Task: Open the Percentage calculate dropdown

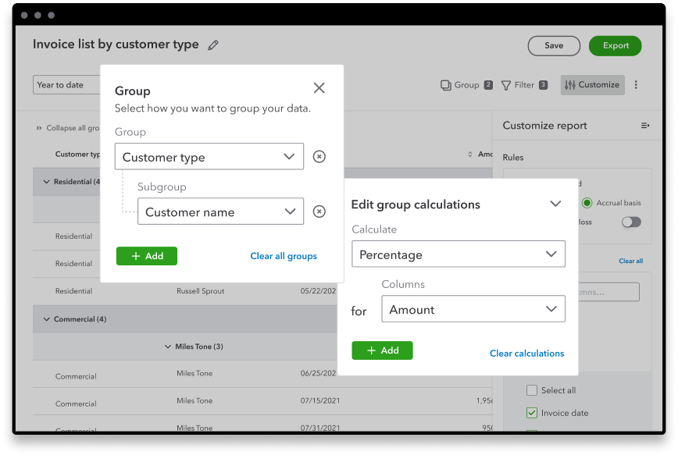Action: click(x=458, y=254)
